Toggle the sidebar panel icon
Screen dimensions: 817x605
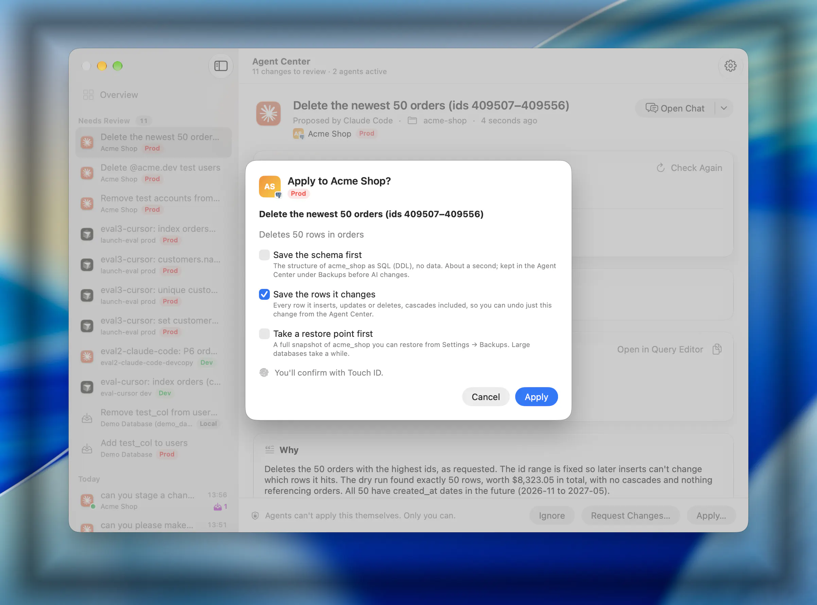[x=221, y=66]
